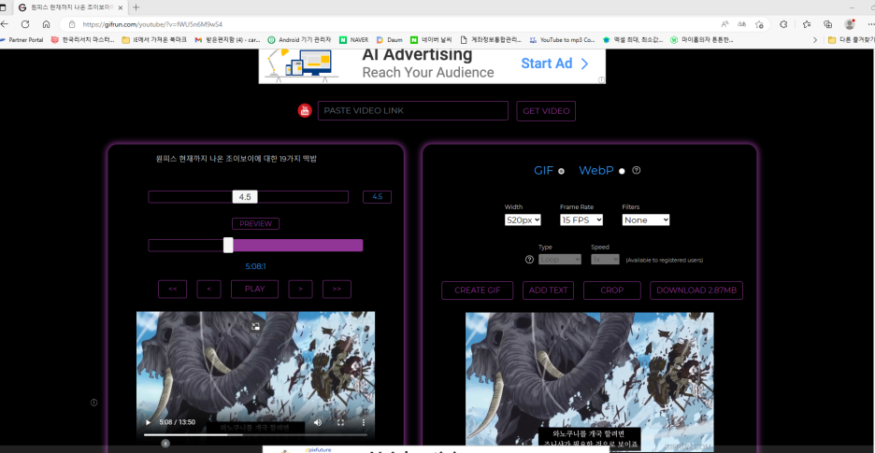Click the CREATE GIF button
Viewport: 875px width, 453px height.
(x=477, y=290)
